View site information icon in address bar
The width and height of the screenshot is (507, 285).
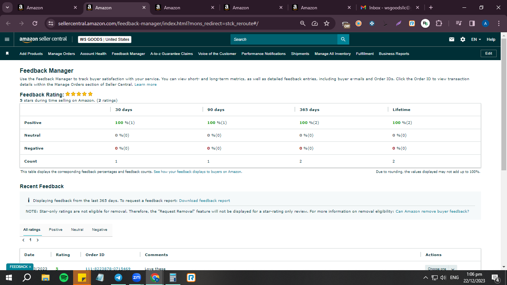tap(51, 23)
